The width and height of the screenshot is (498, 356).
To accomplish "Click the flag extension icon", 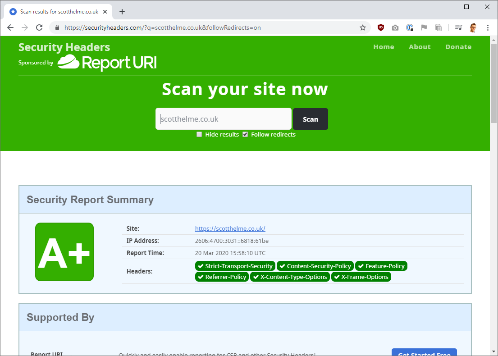I will (424, 27).
